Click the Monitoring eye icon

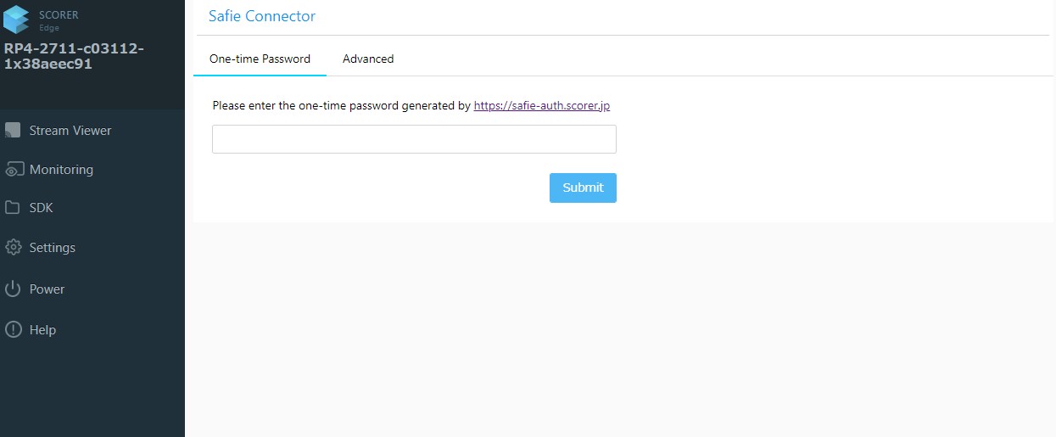(x=13, y=170)
